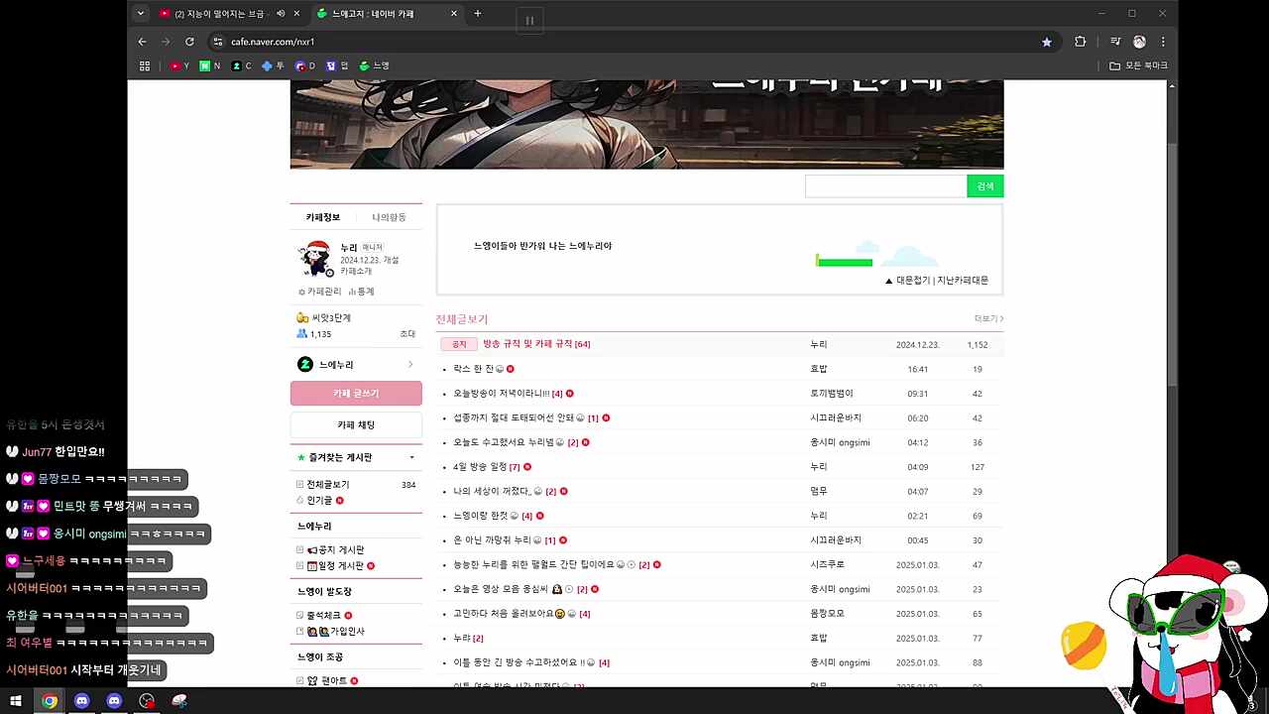Click the cafe search input field
This screenshot has height=714, width=1269.
click(x=885, y=186)
